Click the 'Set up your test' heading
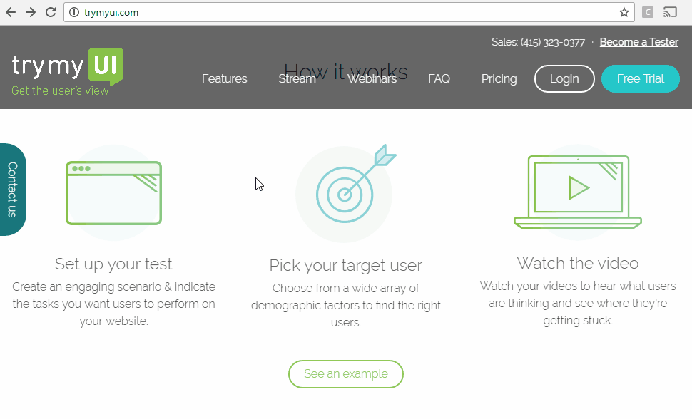 pos(113,264)
